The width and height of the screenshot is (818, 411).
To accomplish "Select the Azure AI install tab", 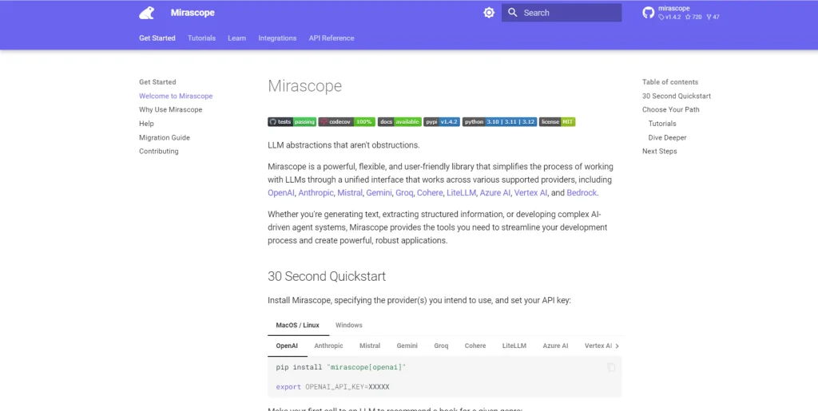I will tap(555, 346).
